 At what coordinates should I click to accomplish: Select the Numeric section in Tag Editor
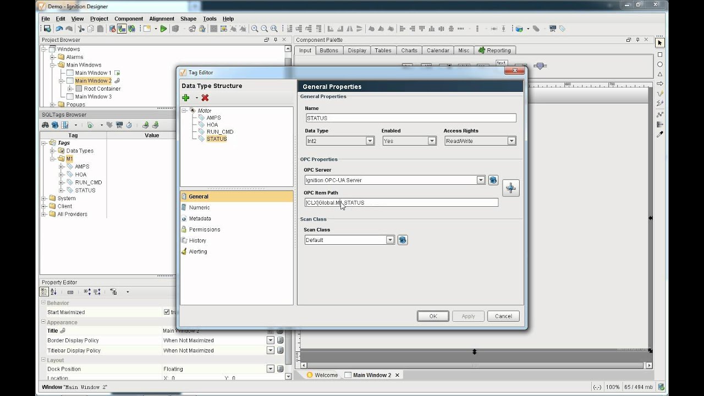click(237, 207)
